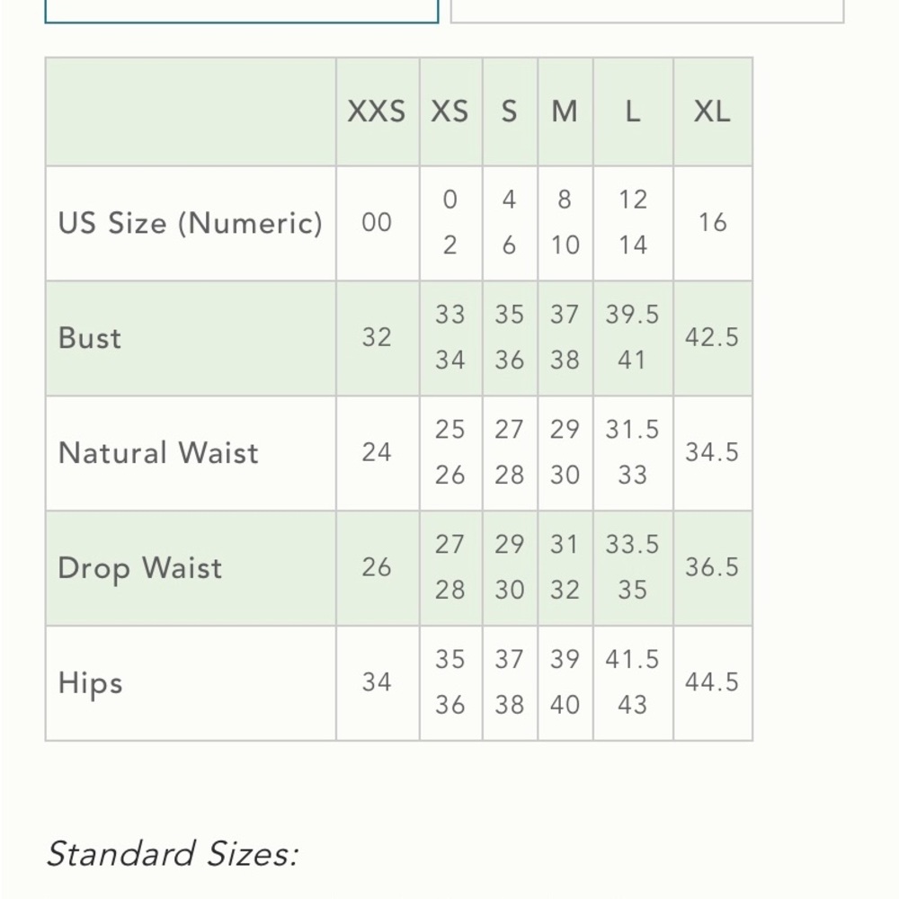Select the left outlined tab box at top
This screenshot has height=899, width=899.
click(241, 11)
